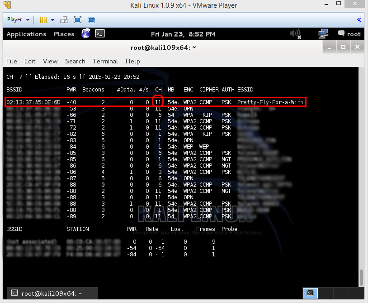Open the Kali Applications menu
368x303 pixels.
[x=26, y=34]
